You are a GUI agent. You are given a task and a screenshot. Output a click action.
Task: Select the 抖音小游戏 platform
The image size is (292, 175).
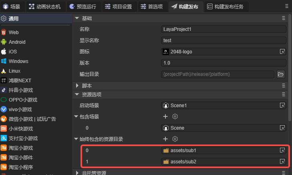[20, 90]
